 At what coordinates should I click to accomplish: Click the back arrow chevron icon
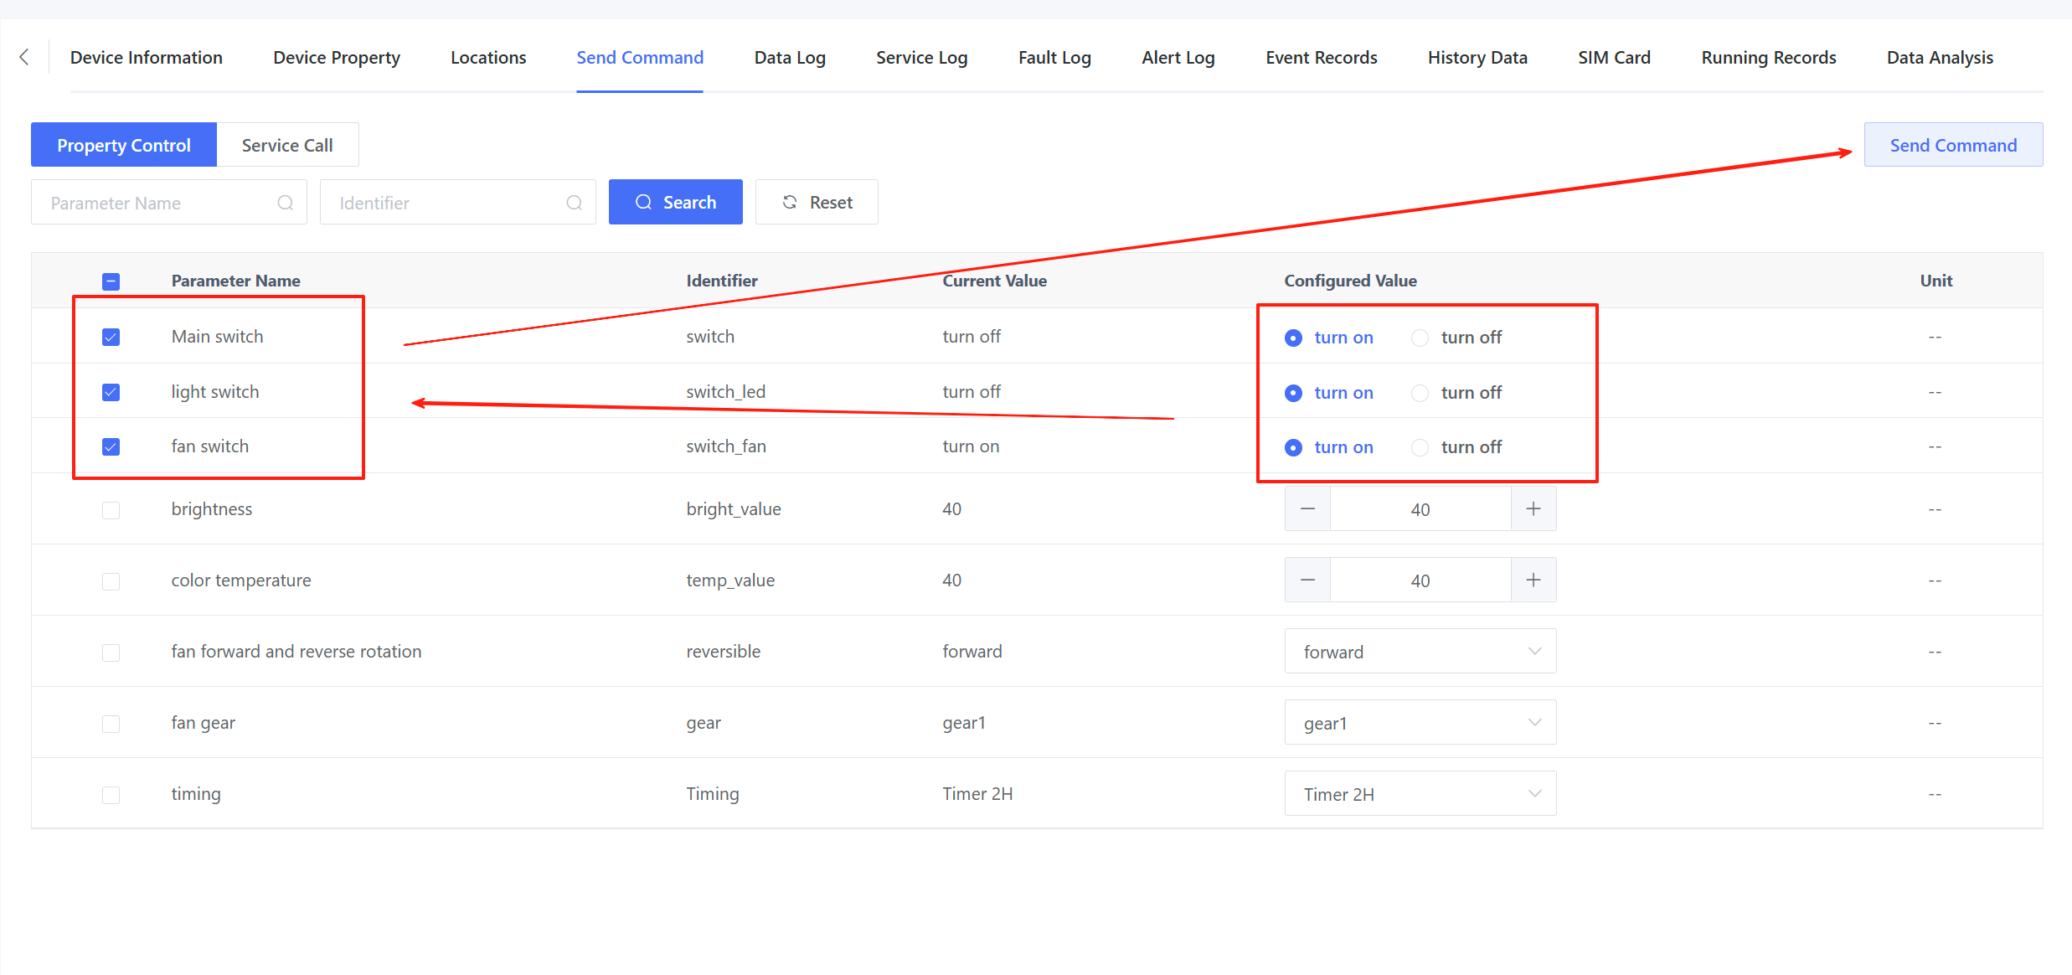[x=24, y=57]
